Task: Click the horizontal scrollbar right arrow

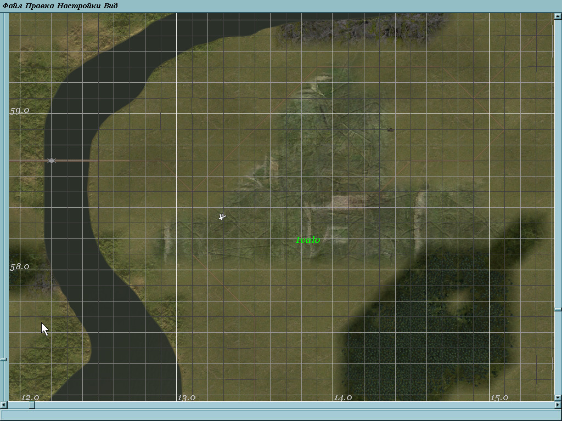Action: [558, 405]
